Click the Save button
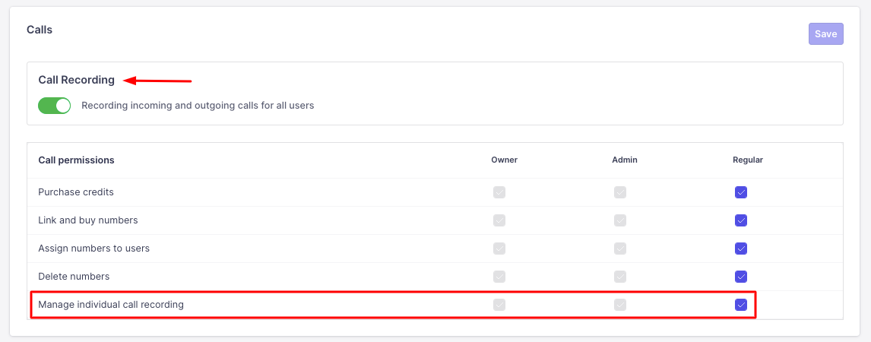Image resolution: width=871 pixels, height=342 pixels. (x=825, y=33)
